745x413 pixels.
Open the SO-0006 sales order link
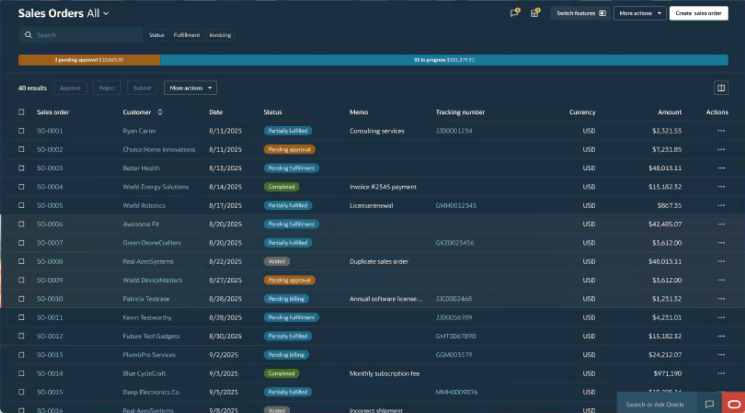pyautogui.click(x=50, y=224)
